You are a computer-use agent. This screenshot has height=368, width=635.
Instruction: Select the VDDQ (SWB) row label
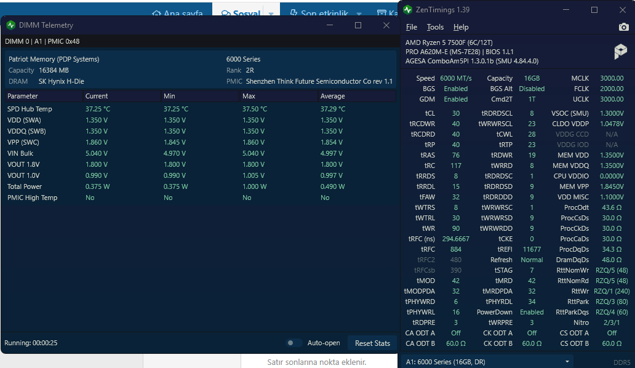click(x=26, y=131)
